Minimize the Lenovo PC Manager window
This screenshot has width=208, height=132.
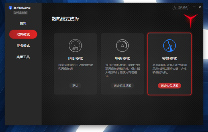194,7
